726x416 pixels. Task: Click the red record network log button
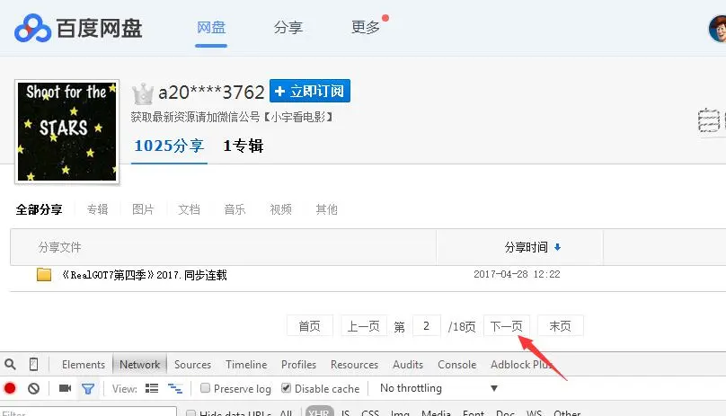(10, 388)
